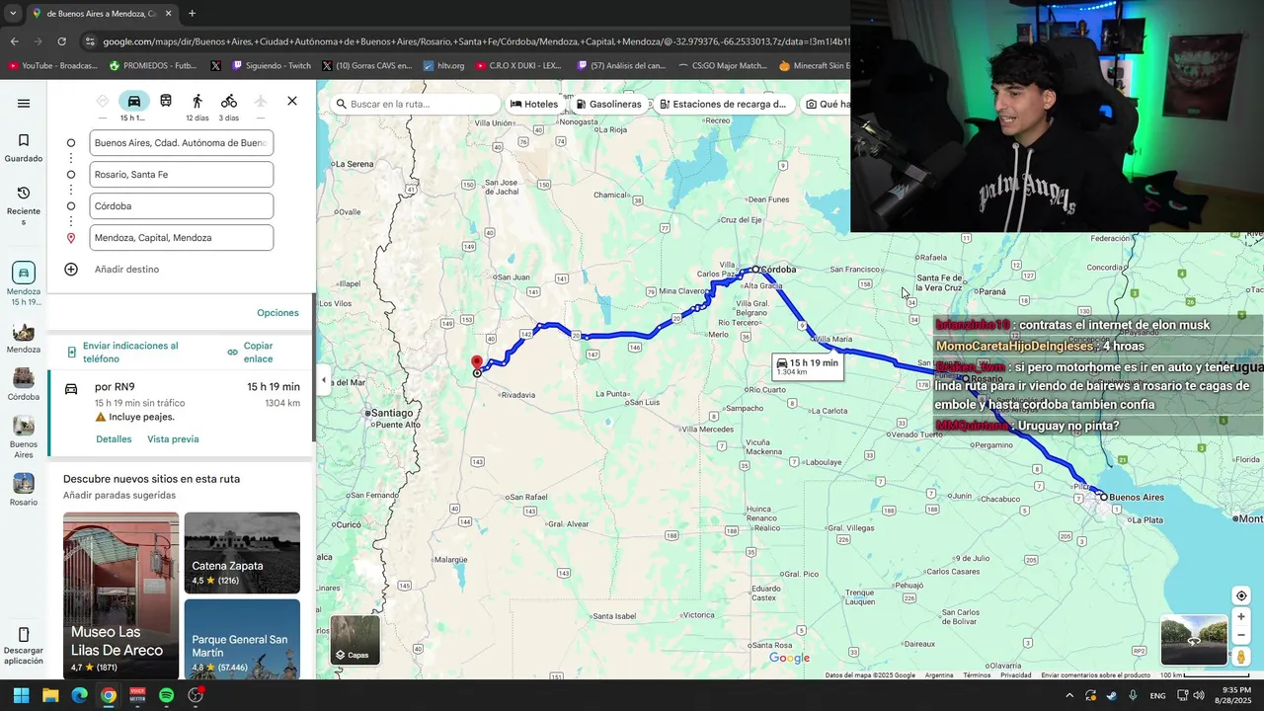
Task: Filter route by Estaciones de recarga
Action: [723, 104]
